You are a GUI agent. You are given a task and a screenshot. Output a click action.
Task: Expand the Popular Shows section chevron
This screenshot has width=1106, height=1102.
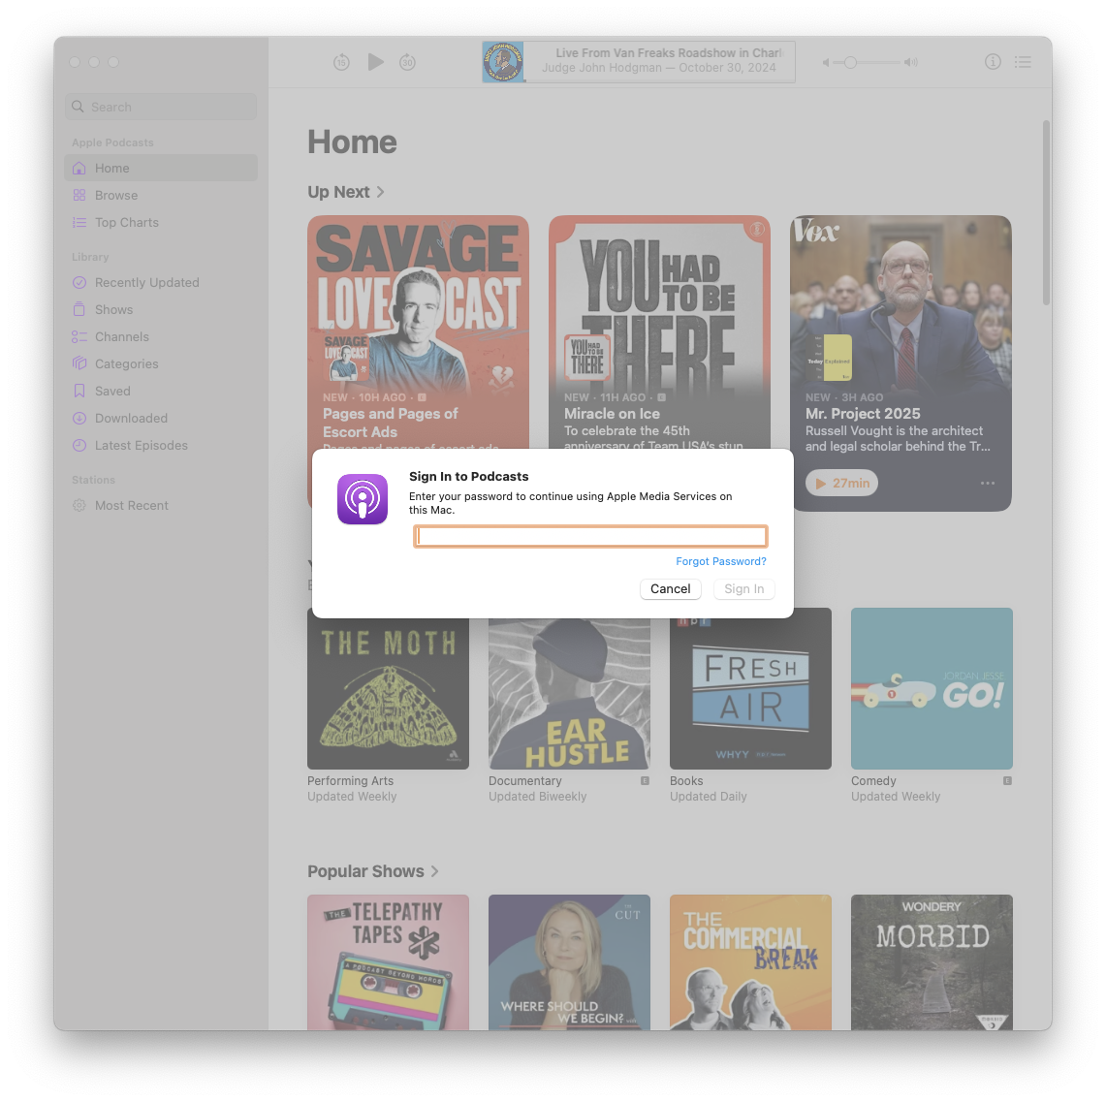[434, 871]
